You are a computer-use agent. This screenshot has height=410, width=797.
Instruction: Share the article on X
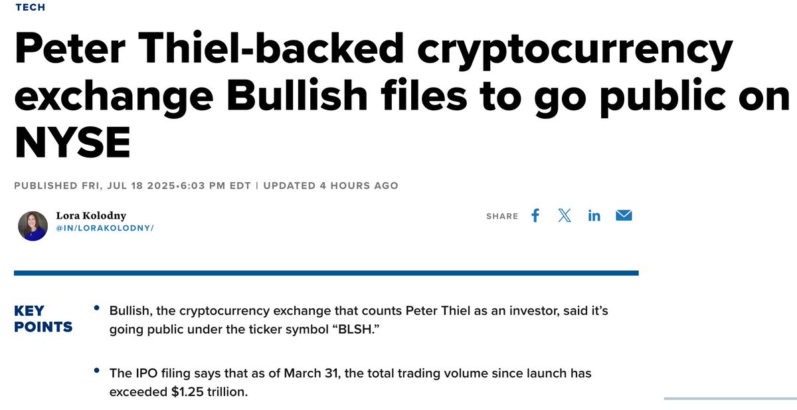[x=565, y=215]
